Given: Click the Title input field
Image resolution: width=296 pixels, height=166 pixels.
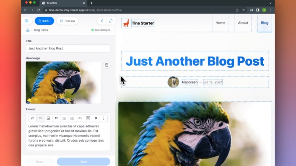Looking at the screenshot, I should tap(68, 48).
